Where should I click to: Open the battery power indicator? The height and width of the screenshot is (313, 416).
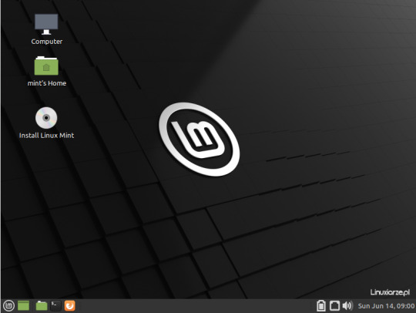pos(321,305)
